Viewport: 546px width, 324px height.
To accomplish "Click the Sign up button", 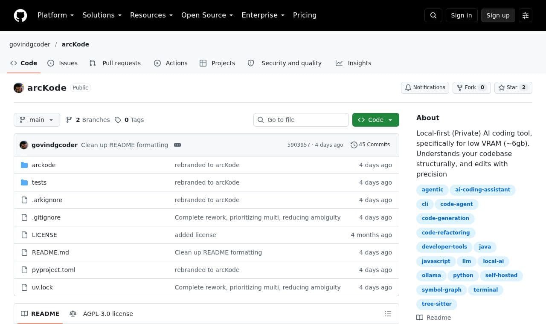I will 498,15.
